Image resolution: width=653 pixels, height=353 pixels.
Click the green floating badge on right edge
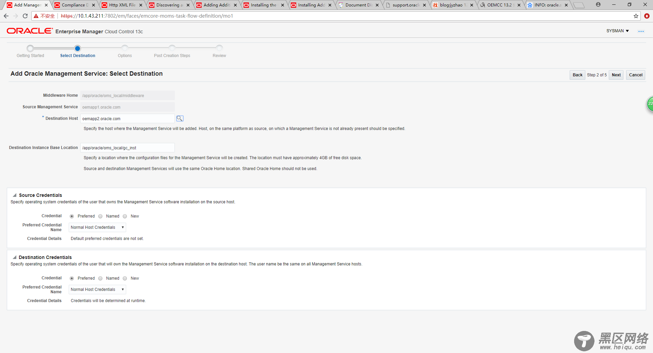[x=650, y=104]
